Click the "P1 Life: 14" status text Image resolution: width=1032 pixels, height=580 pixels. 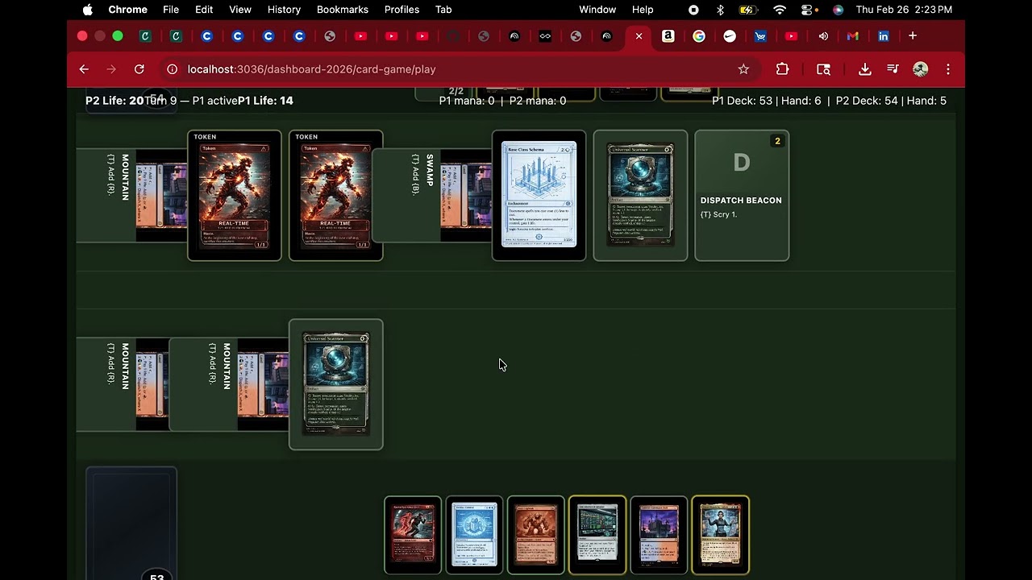[x=265, y=101]
